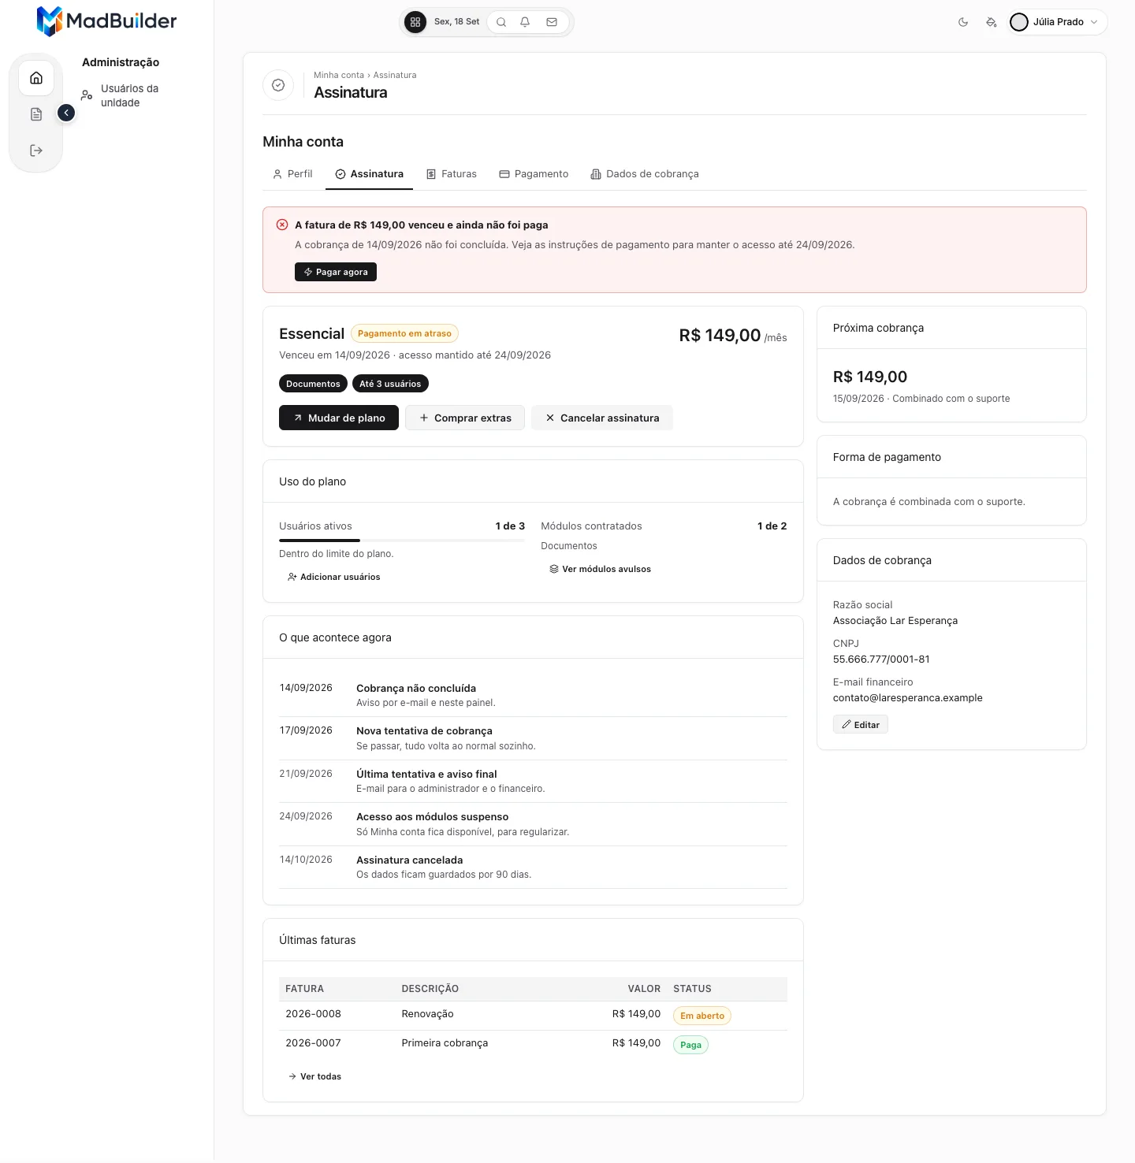Open notifications bell icon

pos(525,22)
